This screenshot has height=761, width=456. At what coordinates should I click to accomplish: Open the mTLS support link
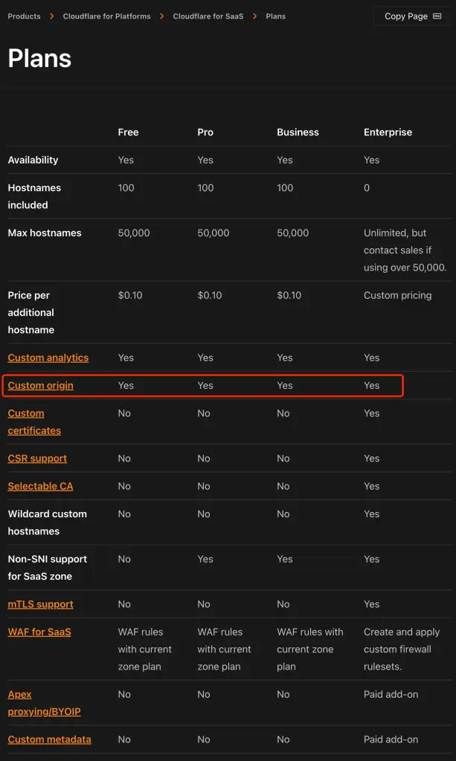pyautogui.click(x=40, y=604)
